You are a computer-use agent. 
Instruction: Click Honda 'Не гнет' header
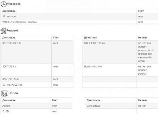click(x=147, y=100)
